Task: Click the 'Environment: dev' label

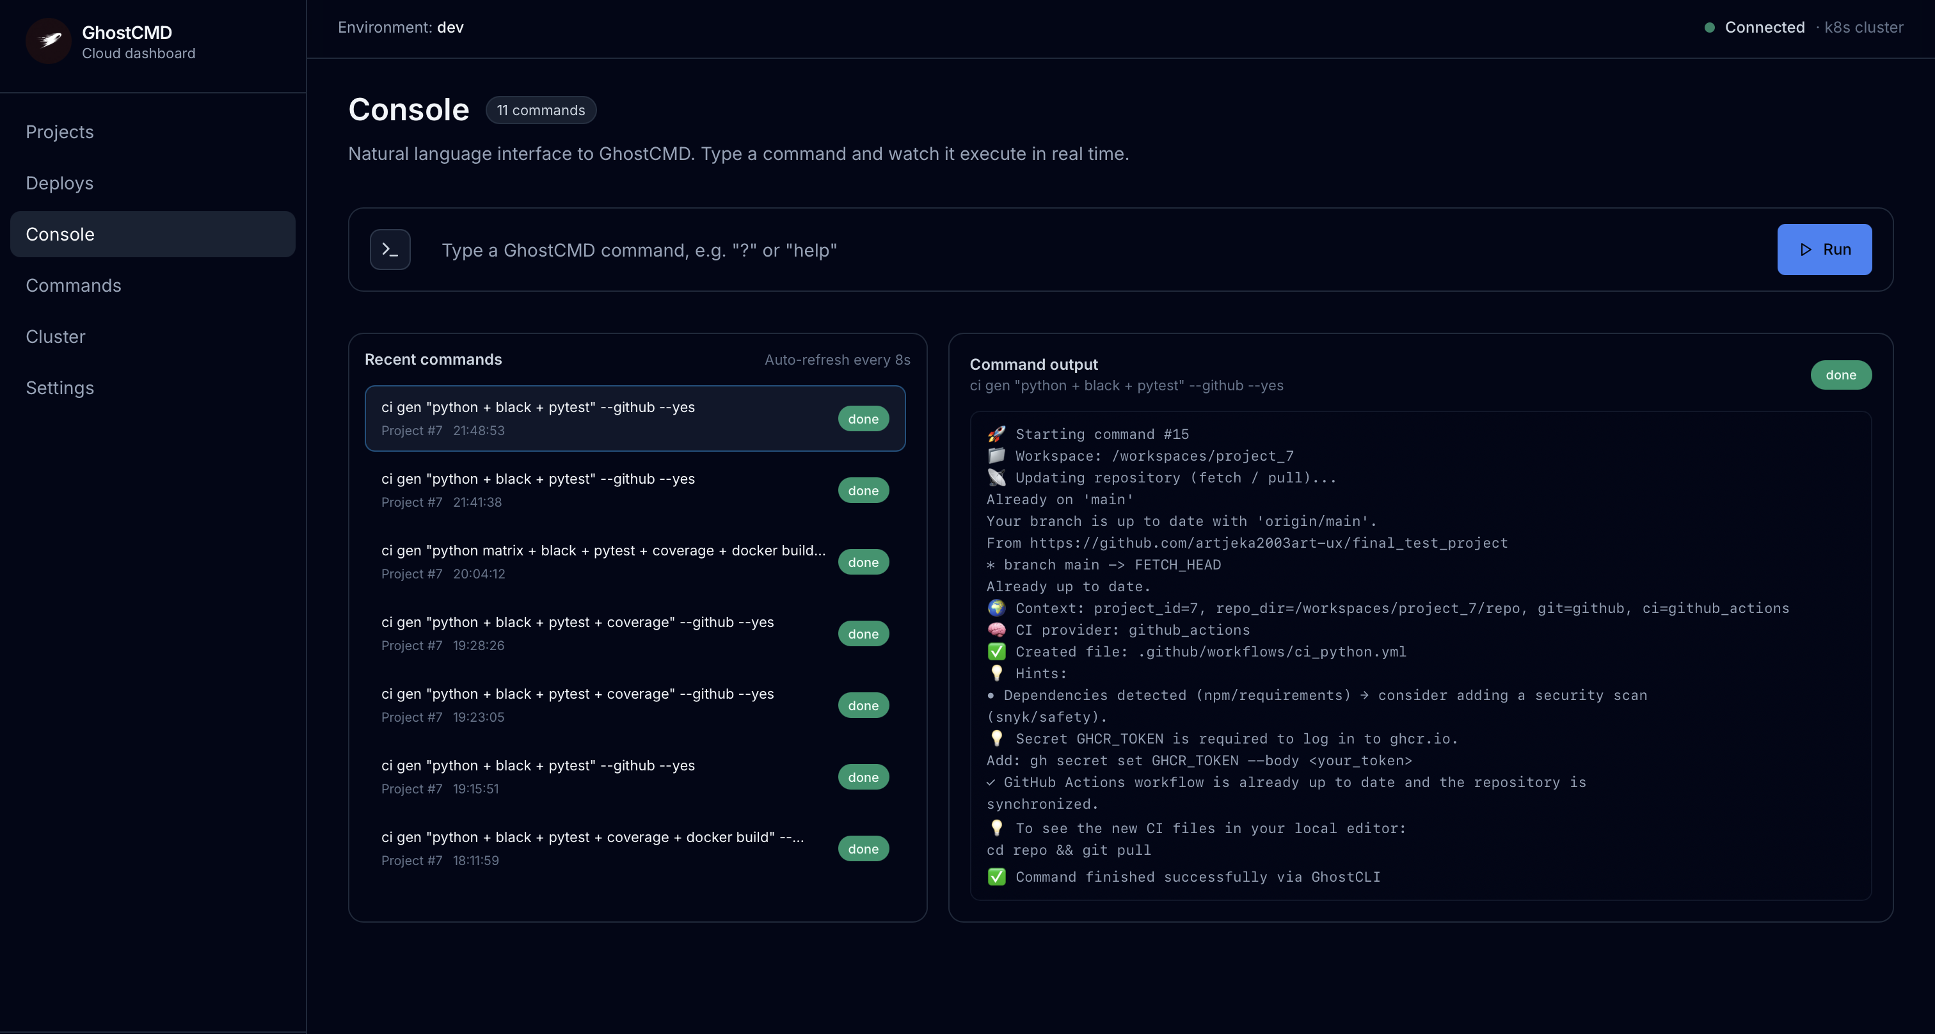Action: click(400, 27)
